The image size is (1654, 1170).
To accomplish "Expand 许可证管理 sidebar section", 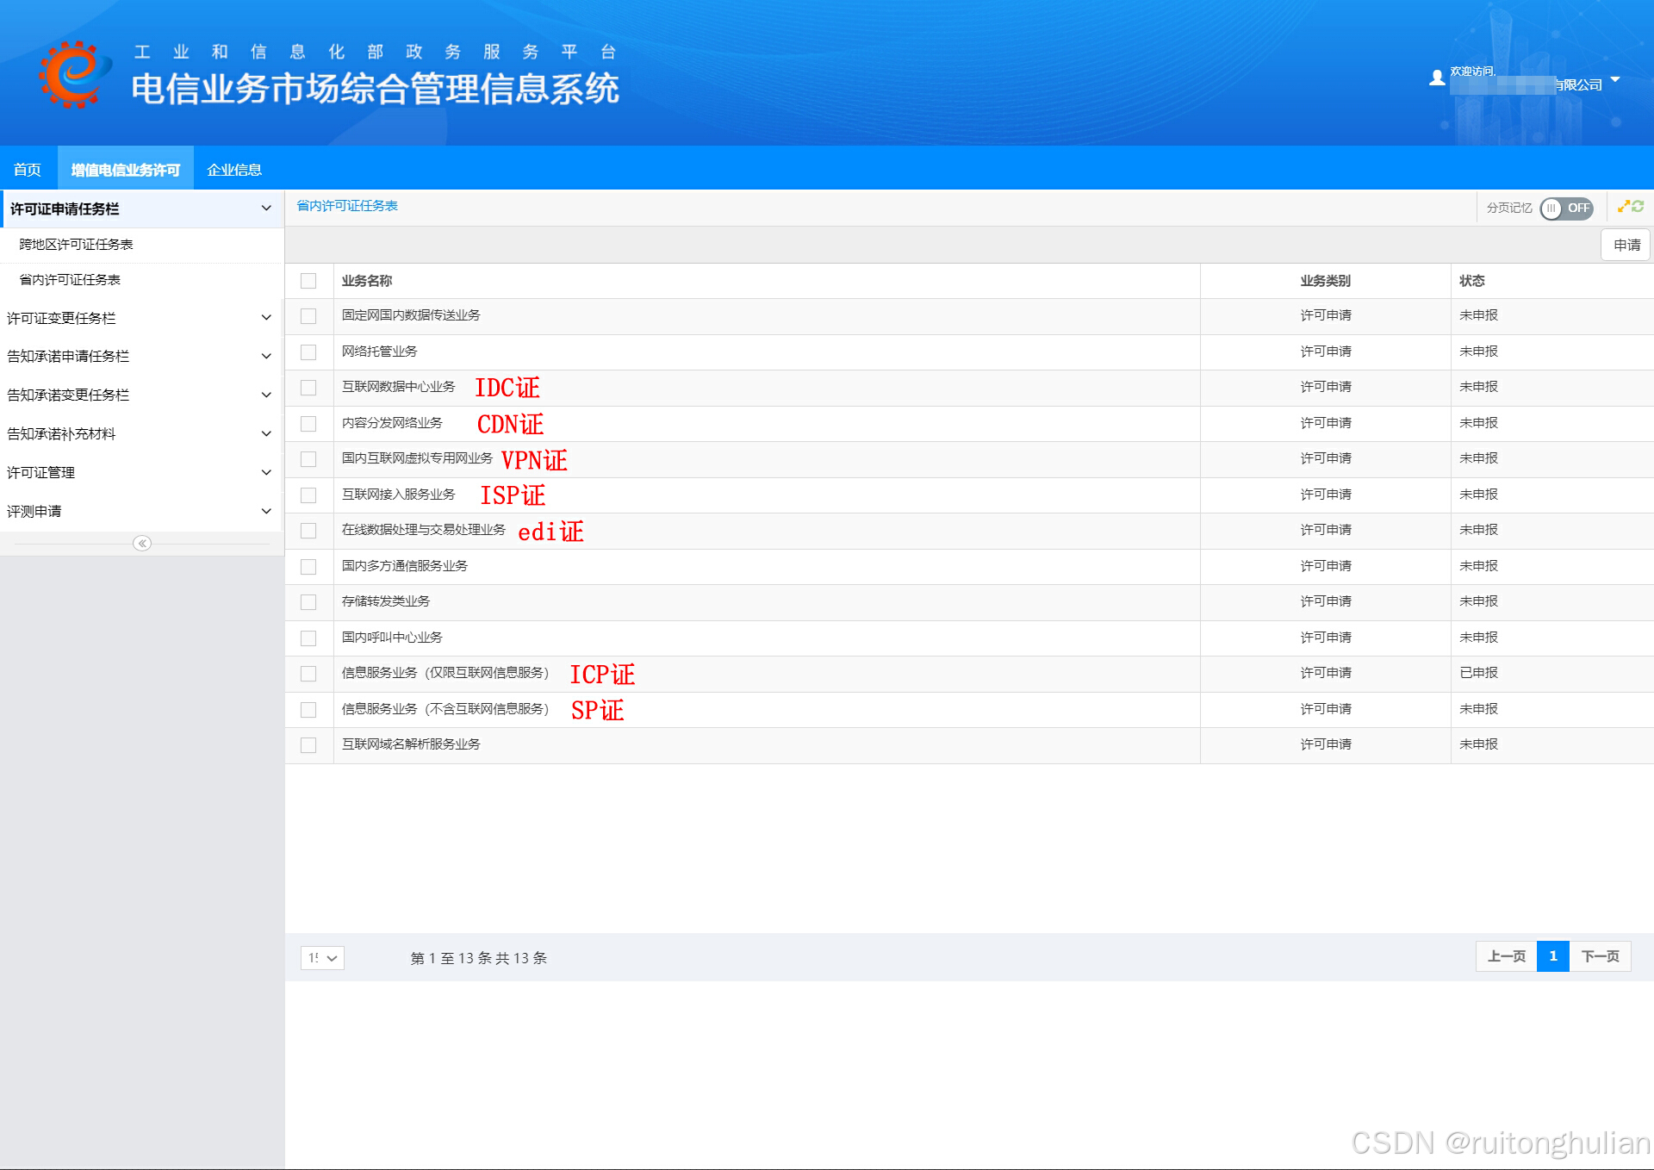I will point(140,473).
